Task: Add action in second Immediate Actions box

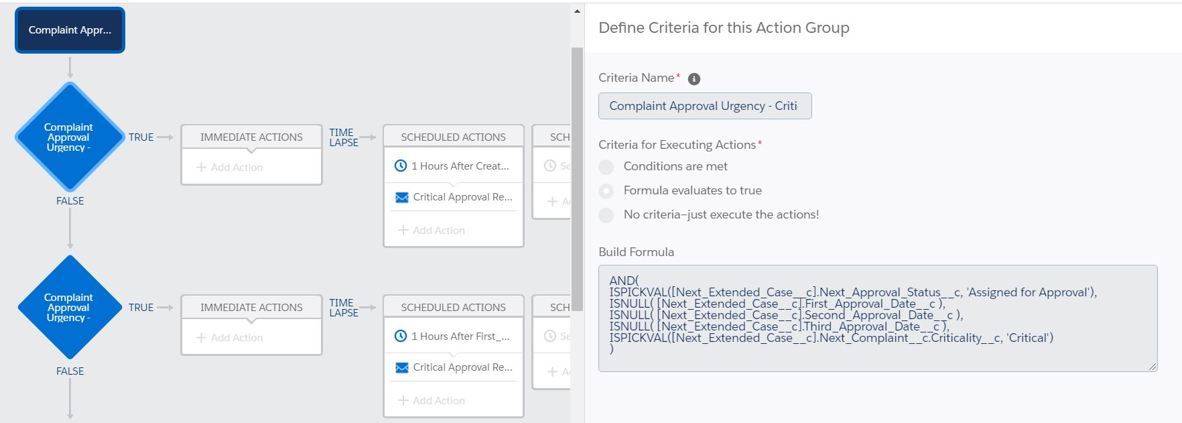Action: click(230, 337)
